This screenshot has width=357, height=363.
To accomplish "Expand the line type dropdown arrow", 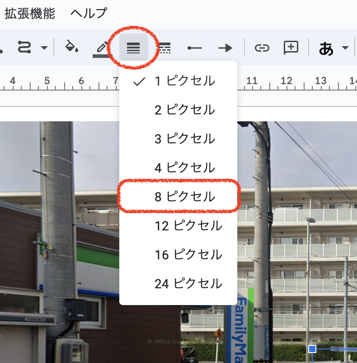I will tap(44, 48).
